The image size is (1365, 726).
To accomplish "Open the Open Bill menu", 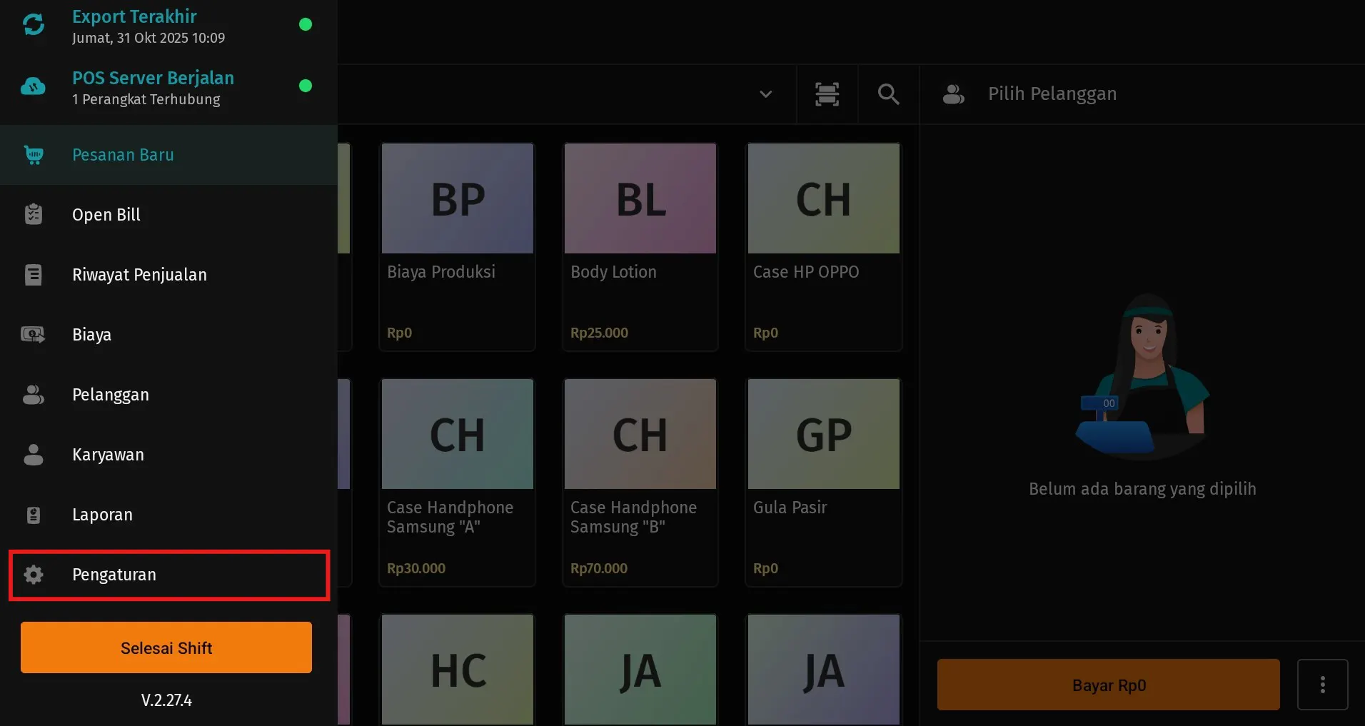I will pyautogui.click(x=106, y=215).
